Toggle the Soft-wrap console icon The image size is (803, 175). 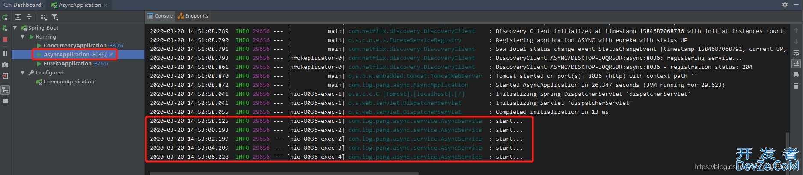coord(796,53)
